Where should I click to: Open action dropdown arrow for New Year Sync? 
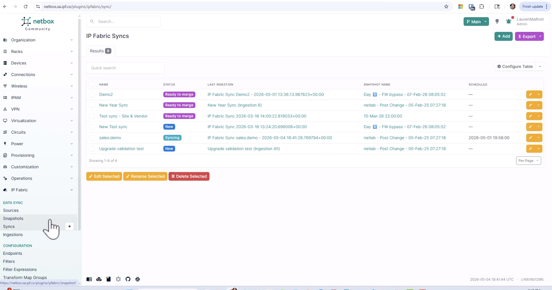coord(538,105)
